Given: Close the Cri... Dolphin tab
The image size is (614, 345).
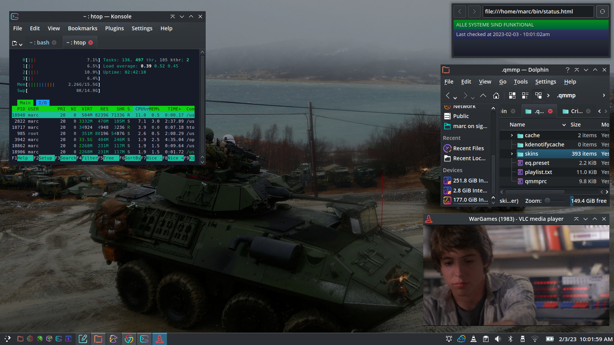Looking at the screenshot, I should click(588, 111).
